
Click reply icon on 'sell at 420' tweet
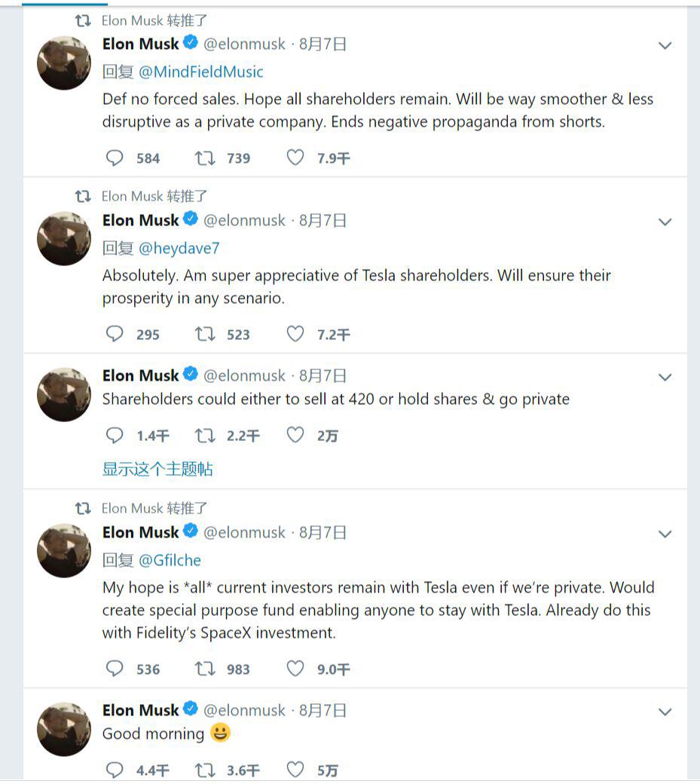pyautogui.click(x=115, y=435)
